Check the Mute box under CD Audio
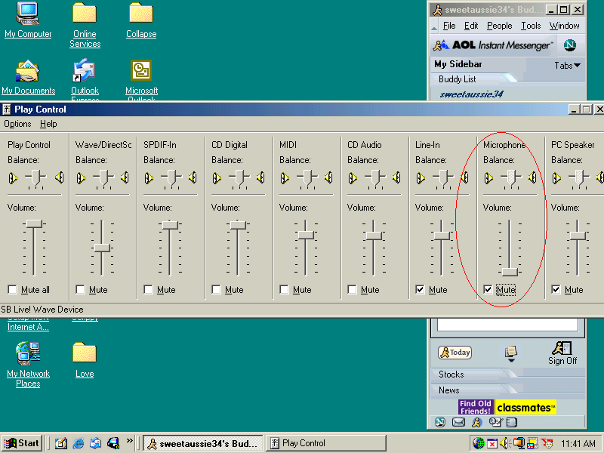This screenshot has height=453, width=604. pyautogui.click(x=352, y=290)
